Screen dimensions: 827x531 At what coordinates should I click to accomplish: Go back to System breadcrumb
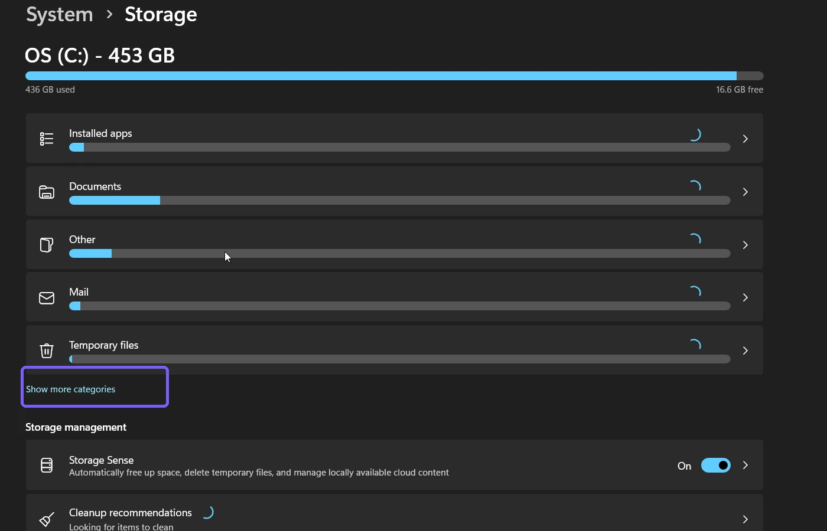click(x=60, y=14)
